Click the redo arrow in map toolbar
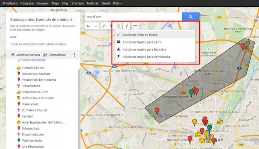Screen dimensions: 259x149 pos(95,26)
